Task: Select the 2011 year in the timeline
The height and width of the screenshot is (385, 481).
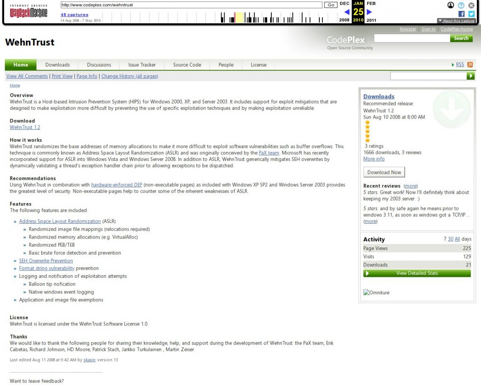Action: pyautogui.click(x=371, y=20)
